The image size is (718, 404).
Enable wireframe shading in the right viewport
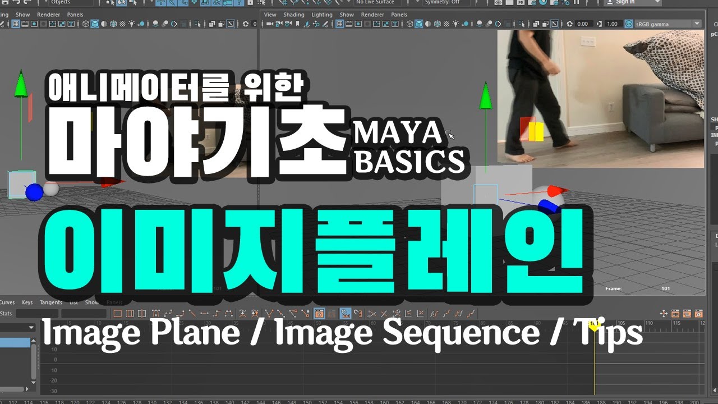[x=409, y=24]
